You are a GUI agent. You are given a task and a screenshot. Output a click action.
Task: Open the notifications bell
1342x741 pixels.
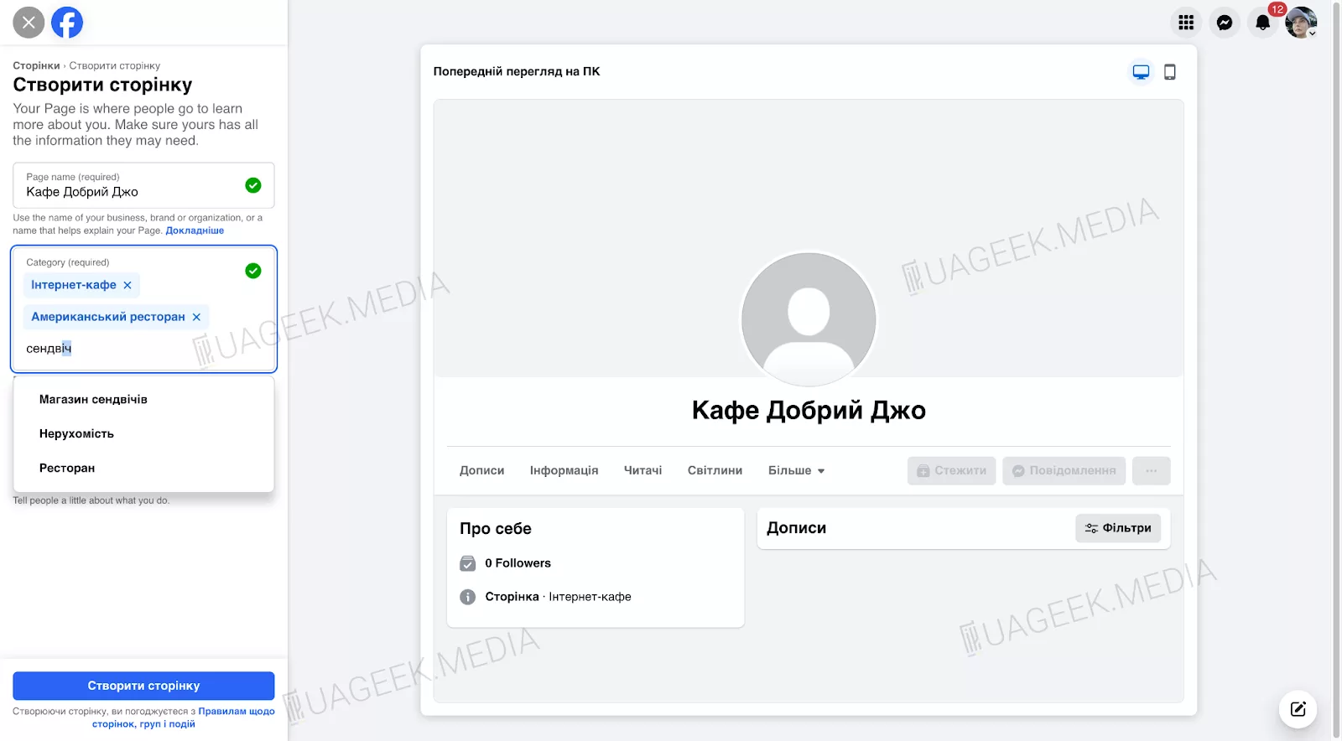(x=1262, y=23)
